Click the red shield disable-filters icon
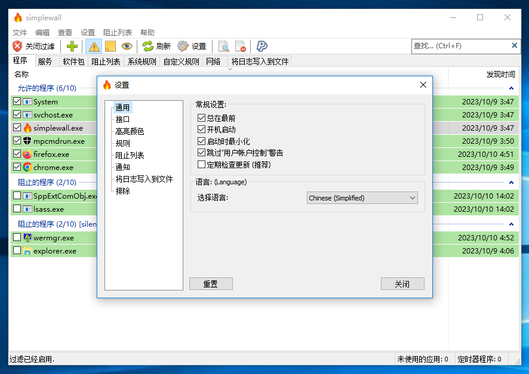The image size is (529, 374). coord(17,46)
